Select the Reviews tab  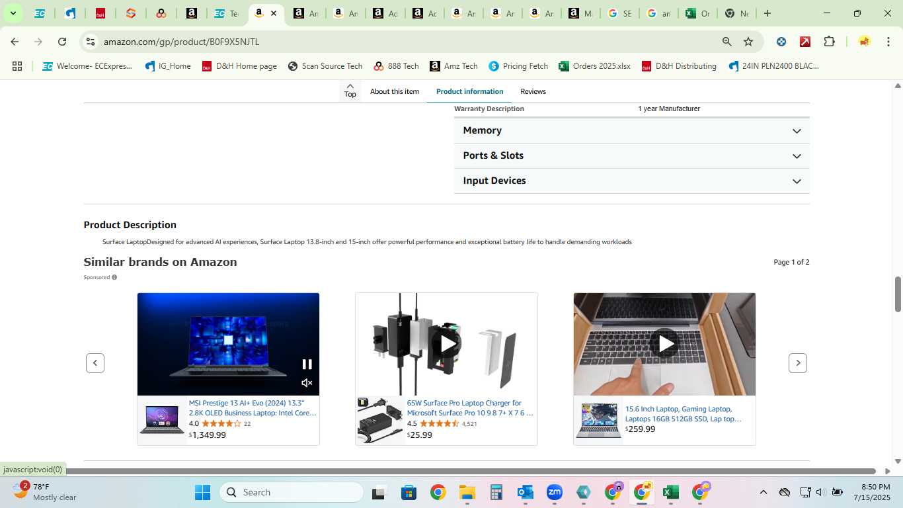pos(533,91)
